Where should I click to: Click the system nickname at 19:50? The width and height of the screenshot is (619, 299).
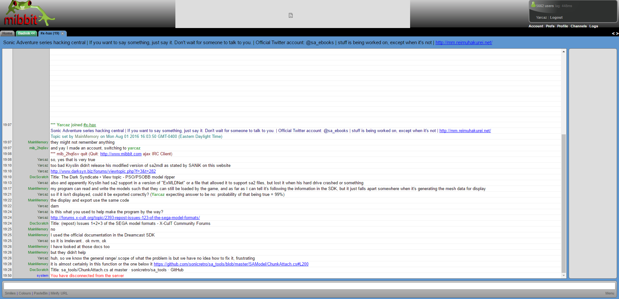pos(43,276)
